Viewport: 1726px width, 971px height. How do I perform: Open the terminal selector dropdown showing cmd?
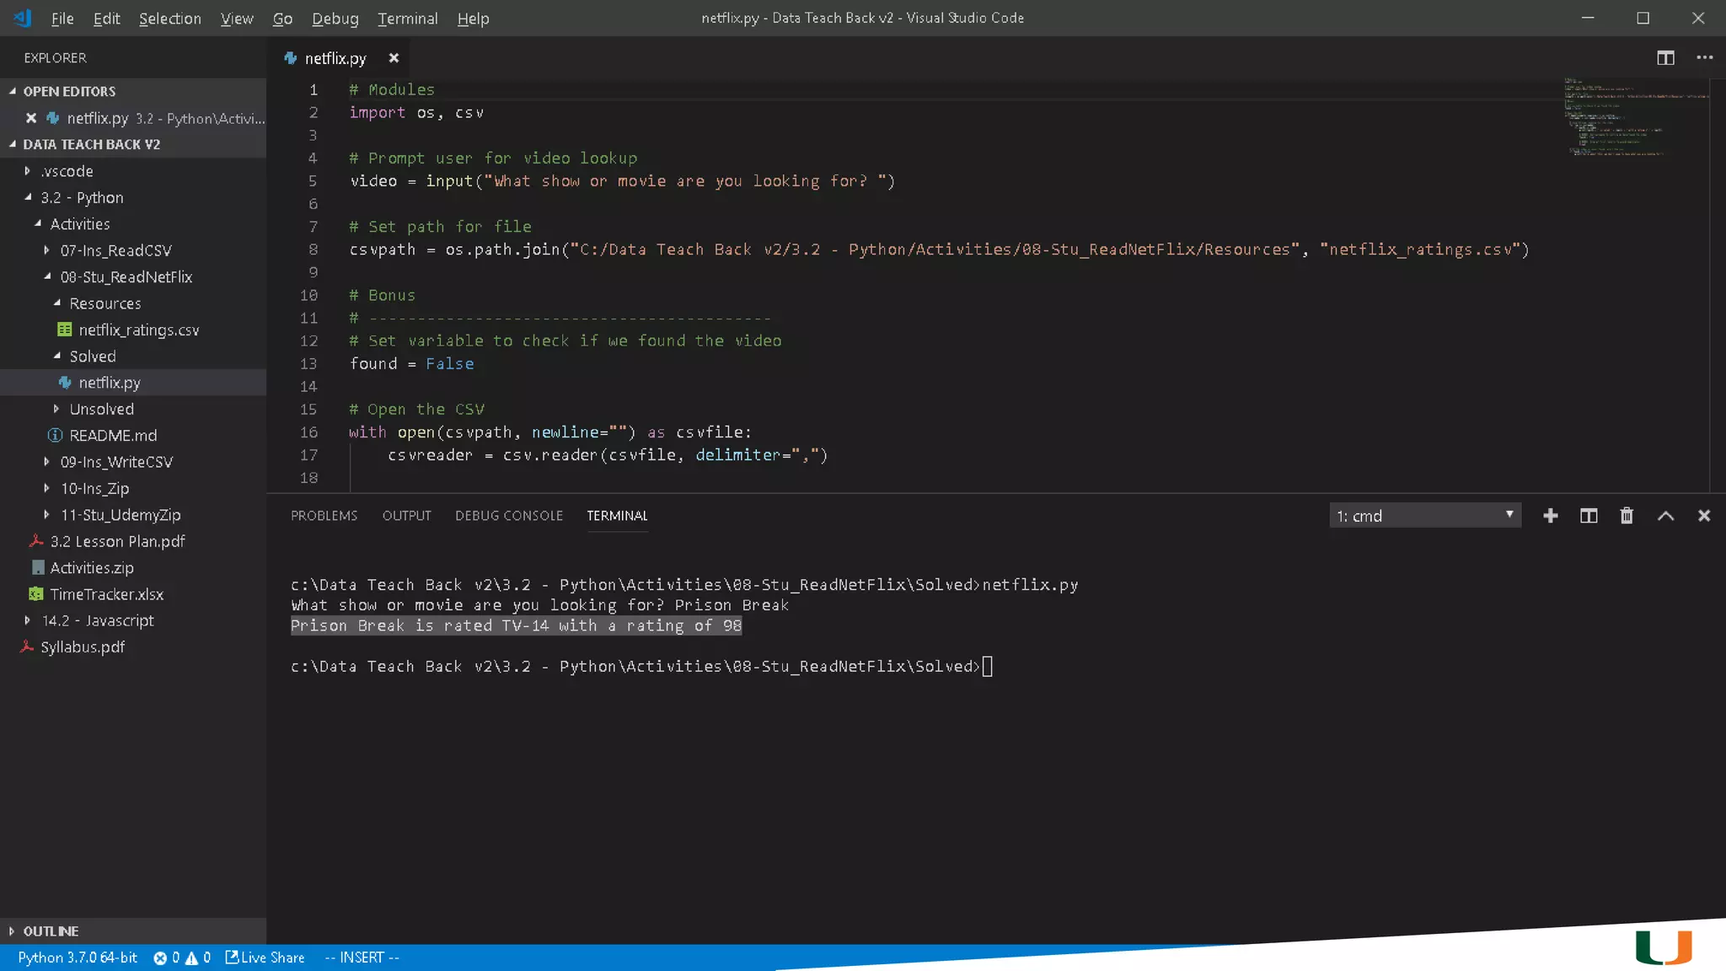coord(1424,516)
